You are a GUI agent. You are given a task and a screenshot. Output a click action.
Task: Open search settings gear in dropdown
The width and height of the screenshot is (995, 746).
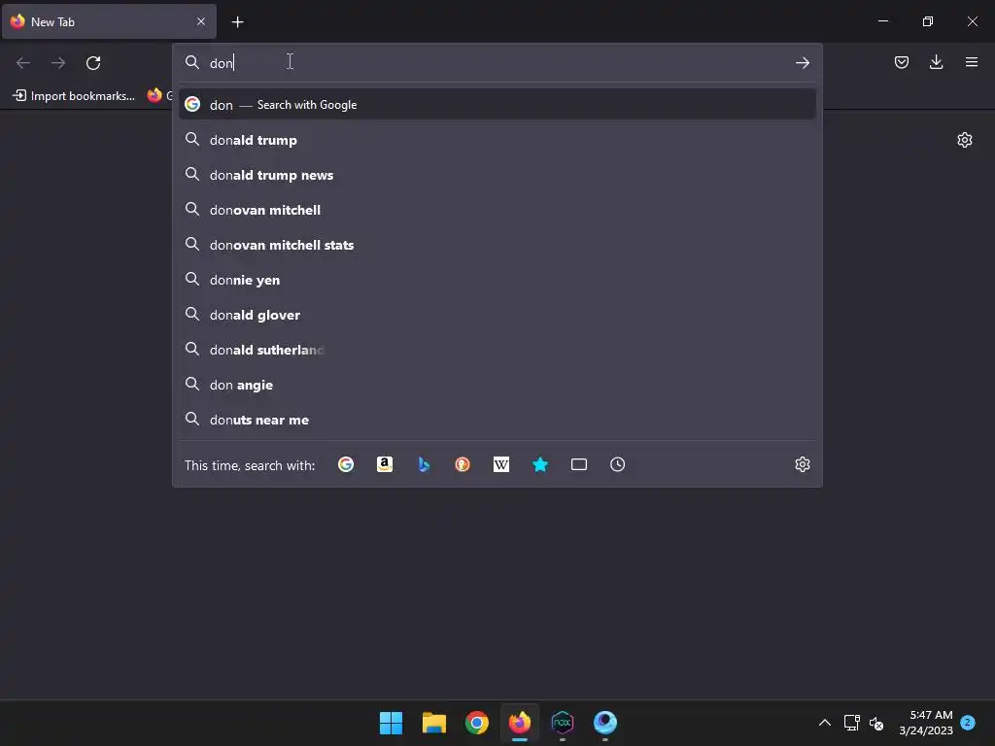802,464
